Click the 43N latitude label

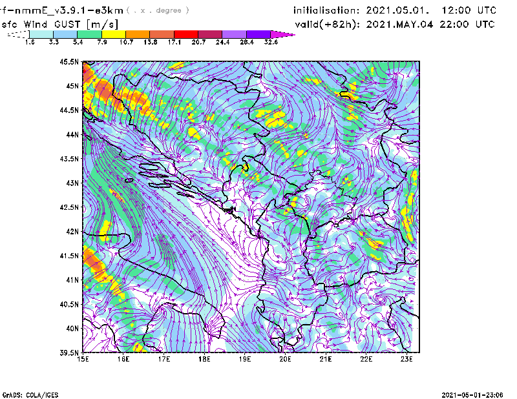coord(72,183)
